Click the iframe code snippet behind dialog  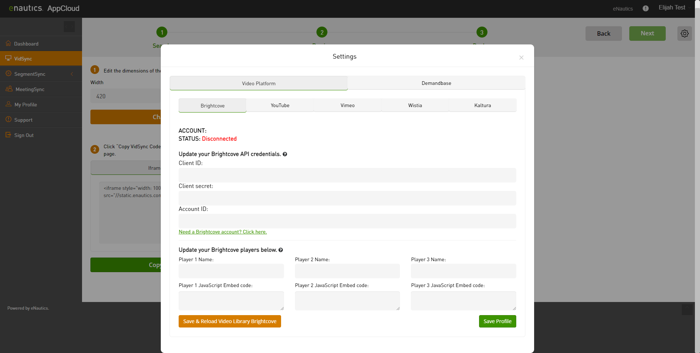130,213
